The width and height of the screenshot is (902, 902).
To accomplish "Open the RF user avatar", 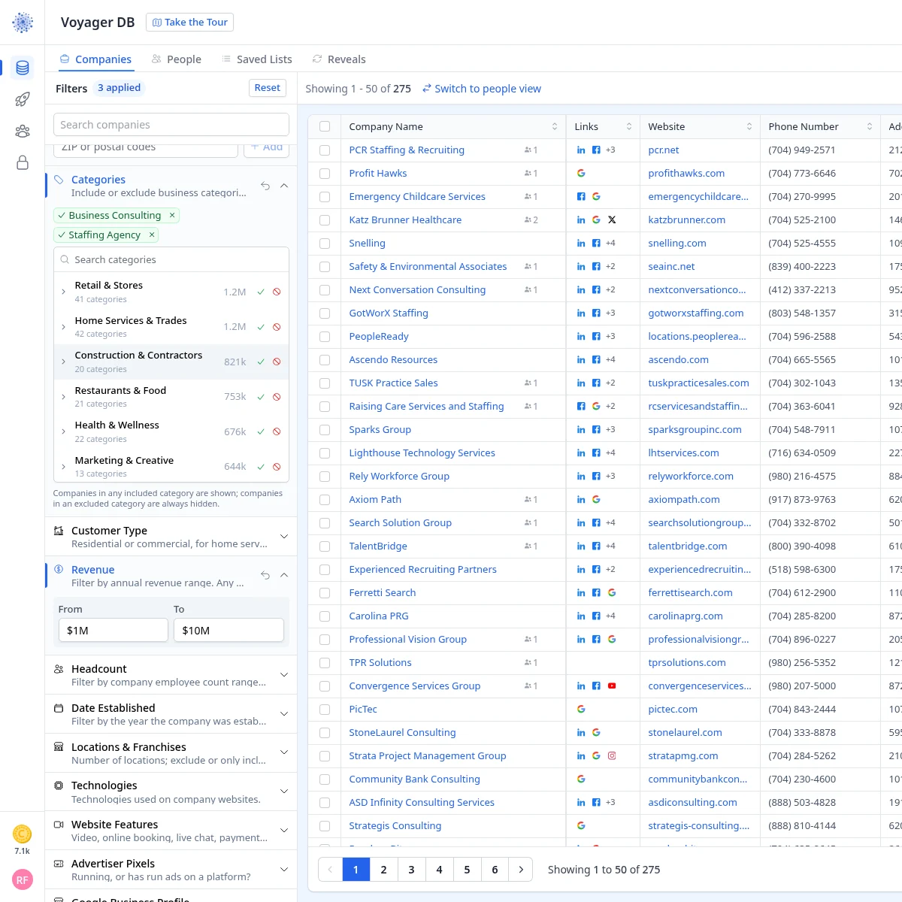I will (23, 879).
